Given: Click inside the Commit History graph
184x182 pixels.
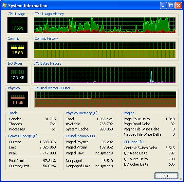Looking at the screenshot, I should pos(105,50).
